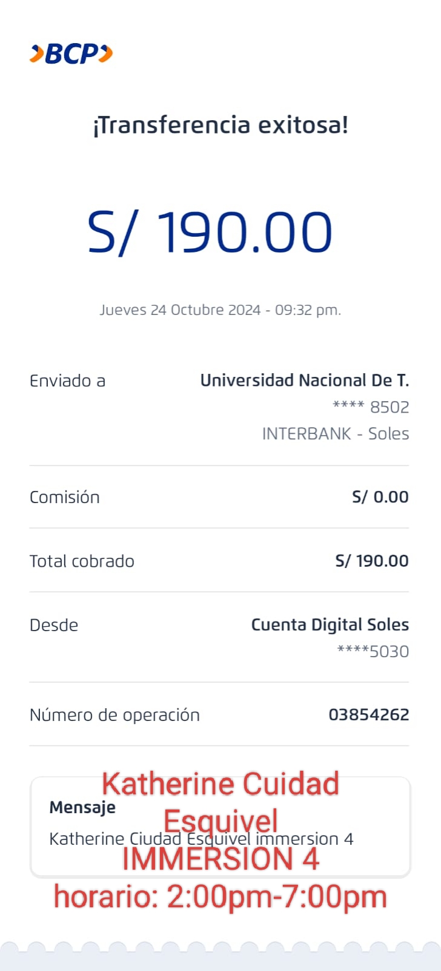The height and width of the screenshot is (971, 441).
Task: Tap the "Desde" label
Action: coord(54,626)
